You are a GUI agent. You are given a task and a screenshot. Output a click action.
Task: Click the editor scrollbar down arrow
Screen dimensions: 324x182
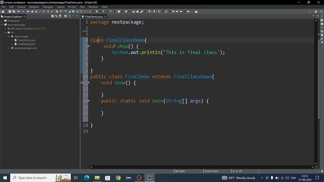[316, 164]
